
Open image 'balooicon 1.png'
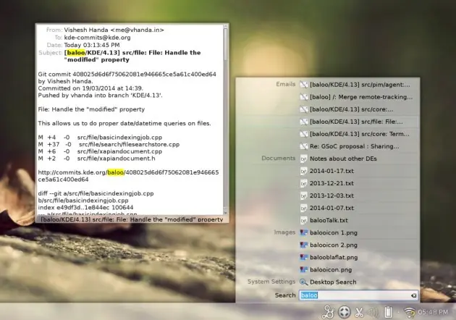coord(334,232)
